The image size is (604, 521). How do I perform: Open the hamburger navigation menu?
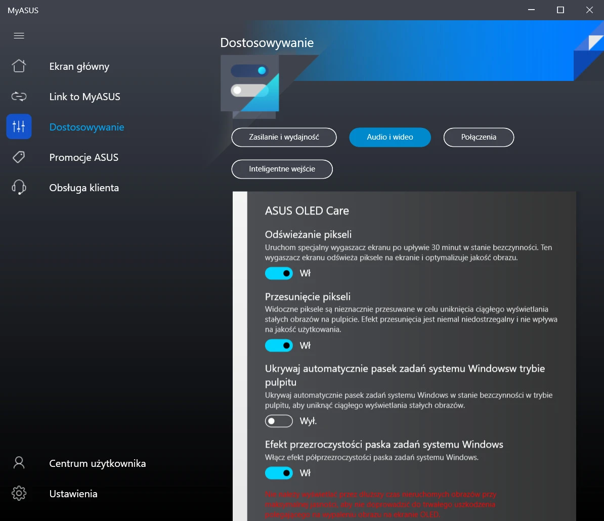point(19,35)
